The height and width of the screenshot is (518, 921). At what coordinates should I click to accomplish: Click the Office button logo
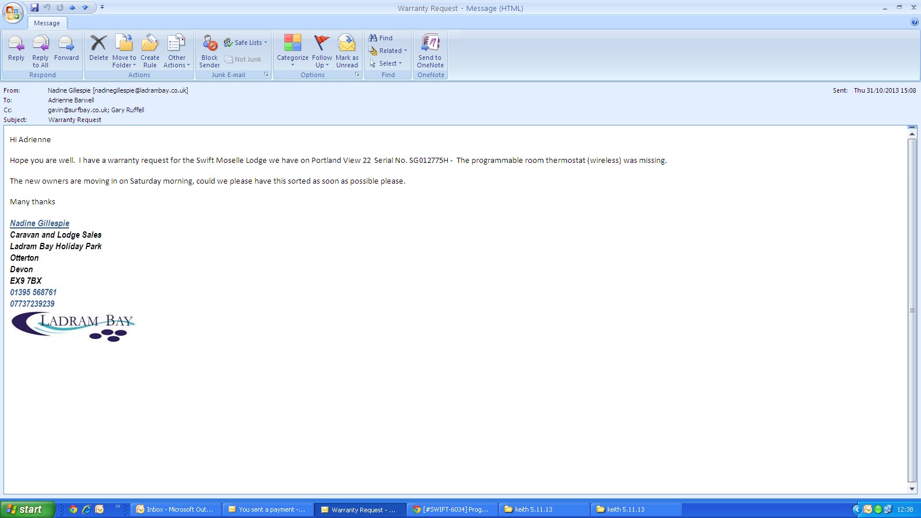(x=13, y=13)
